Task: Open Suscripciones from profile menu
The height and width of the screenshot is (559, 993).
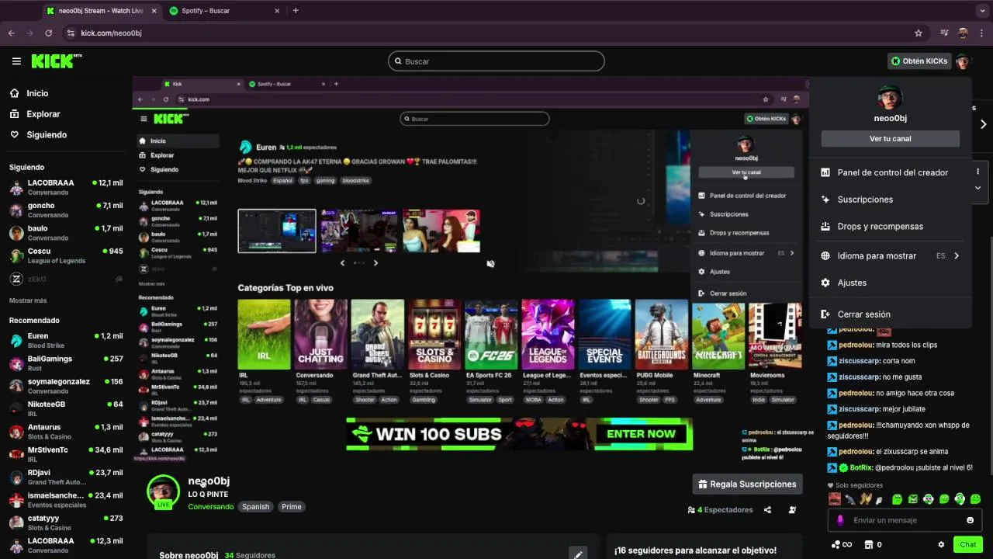Action: coord(890,200)
